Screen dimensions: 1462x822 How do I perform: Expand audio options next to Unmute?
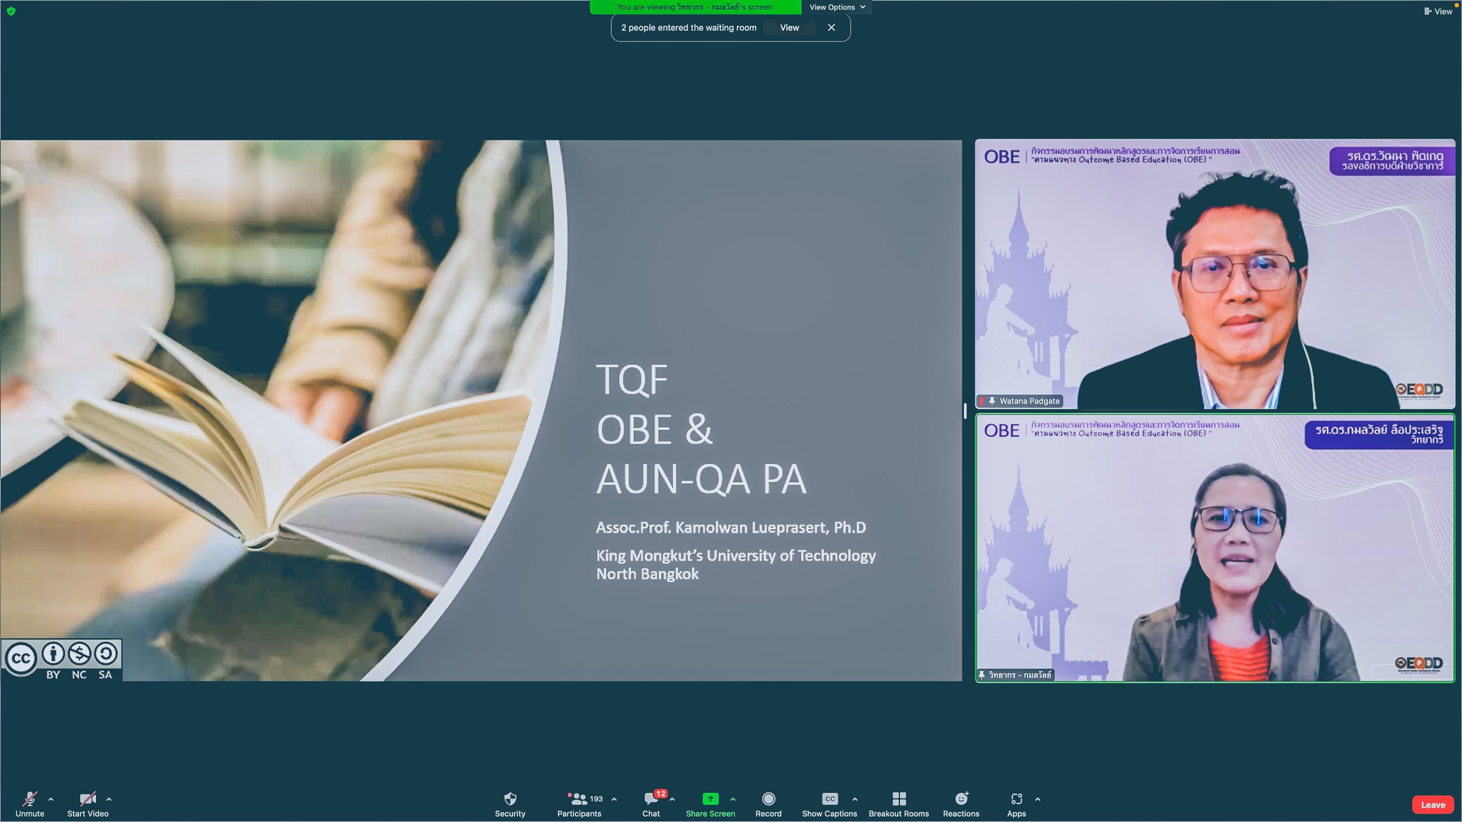click(51, 799)
